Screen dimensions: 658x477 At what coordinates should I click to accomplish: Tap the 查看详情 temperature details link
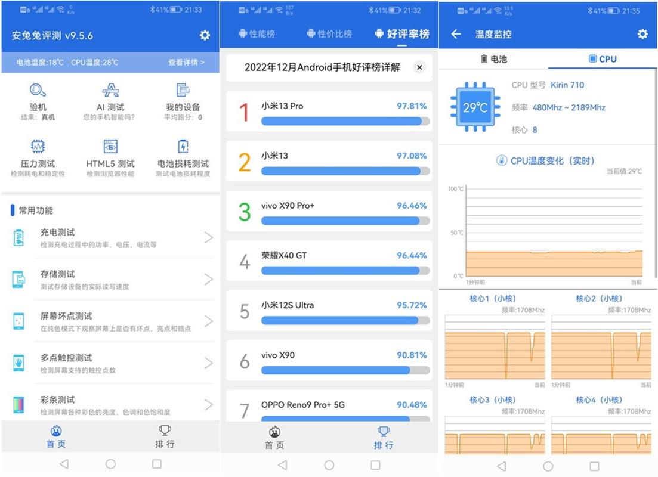(186, 62)
